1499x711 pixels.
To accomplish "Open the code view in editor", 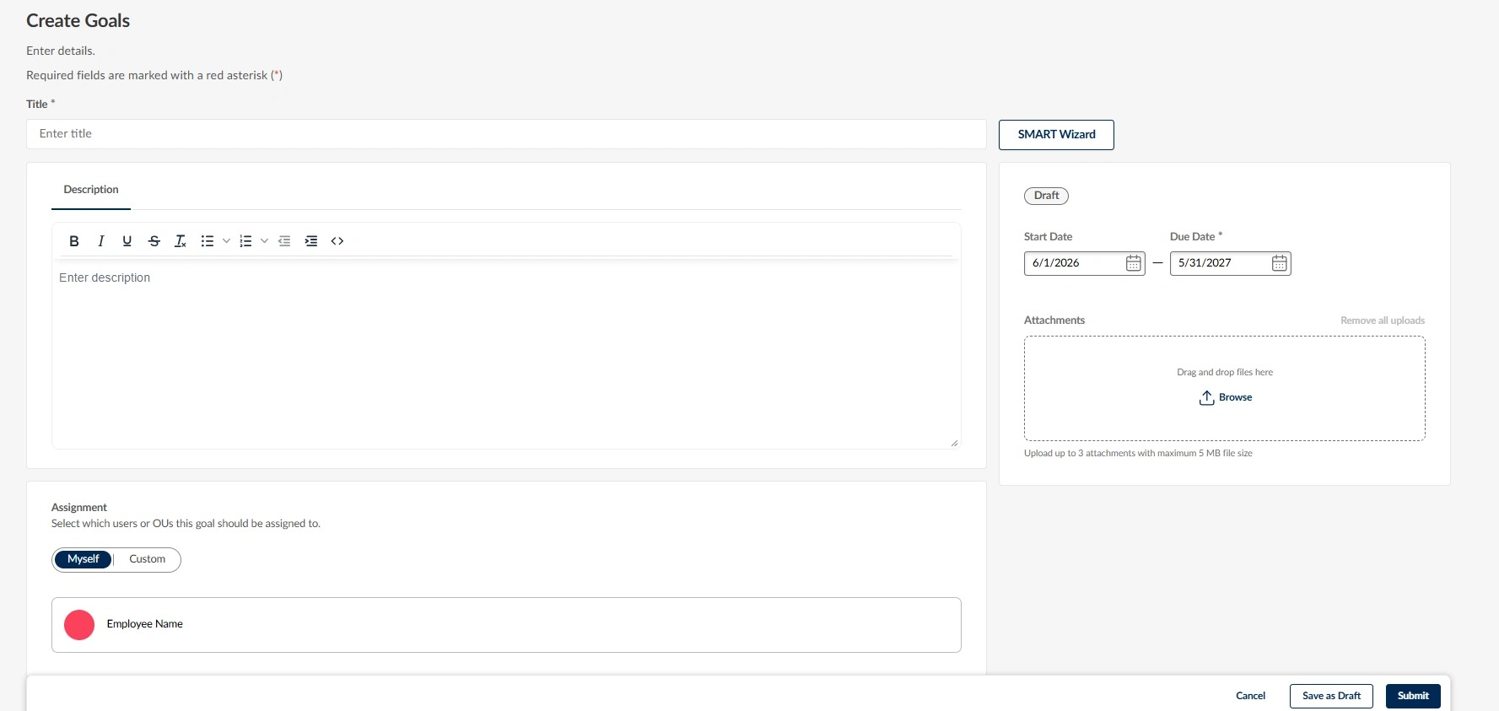I will coord(337,241).
